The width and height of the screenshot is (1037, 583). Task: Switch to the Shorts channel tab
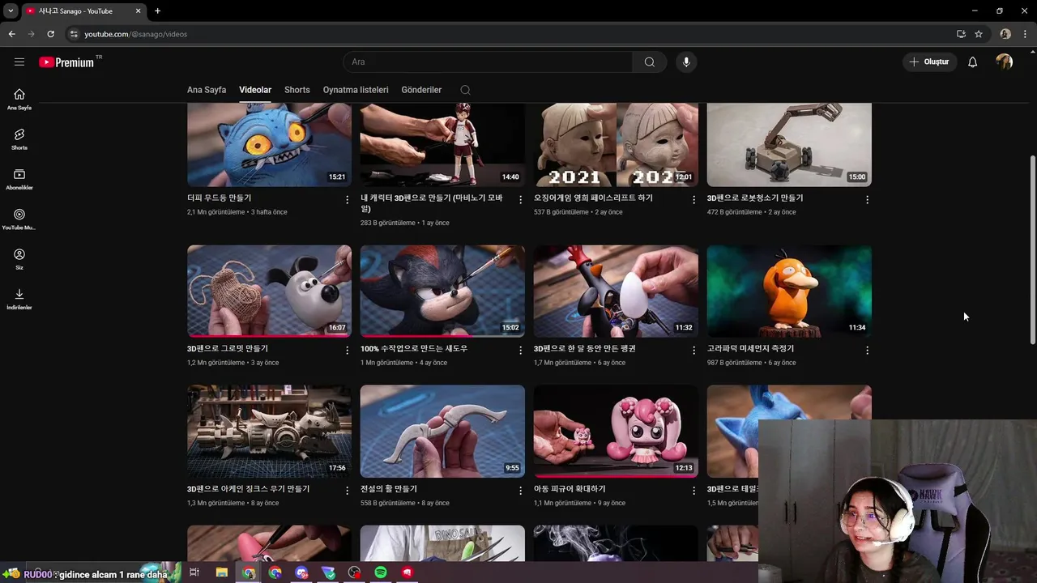click(x=297, y=90)
